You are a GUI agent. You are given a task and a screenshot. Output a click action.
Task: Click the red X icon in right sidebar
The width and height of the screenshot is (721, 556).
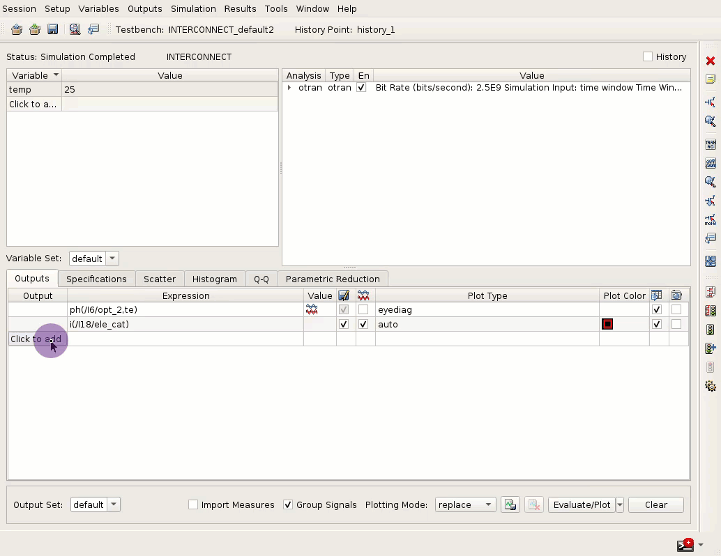point(711,61)
